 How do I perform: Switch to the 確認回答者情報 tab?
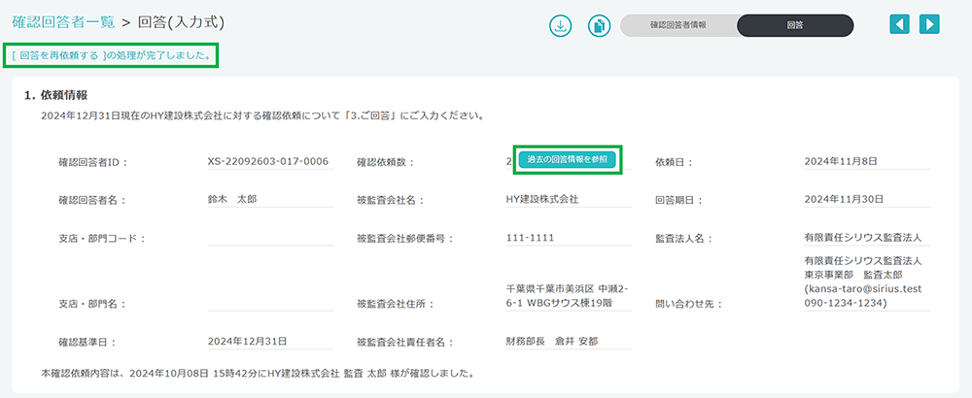tap(678, 26)
